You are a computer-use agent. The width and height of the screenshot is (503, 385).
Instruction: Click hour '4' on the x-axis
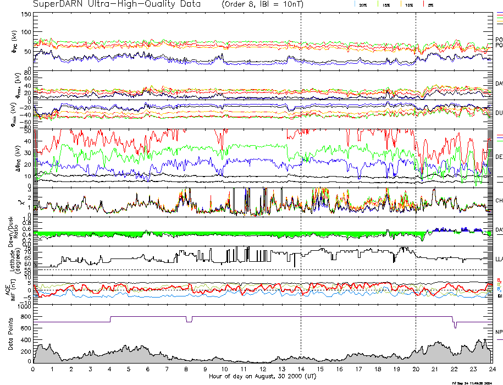(x=109, y=369)
